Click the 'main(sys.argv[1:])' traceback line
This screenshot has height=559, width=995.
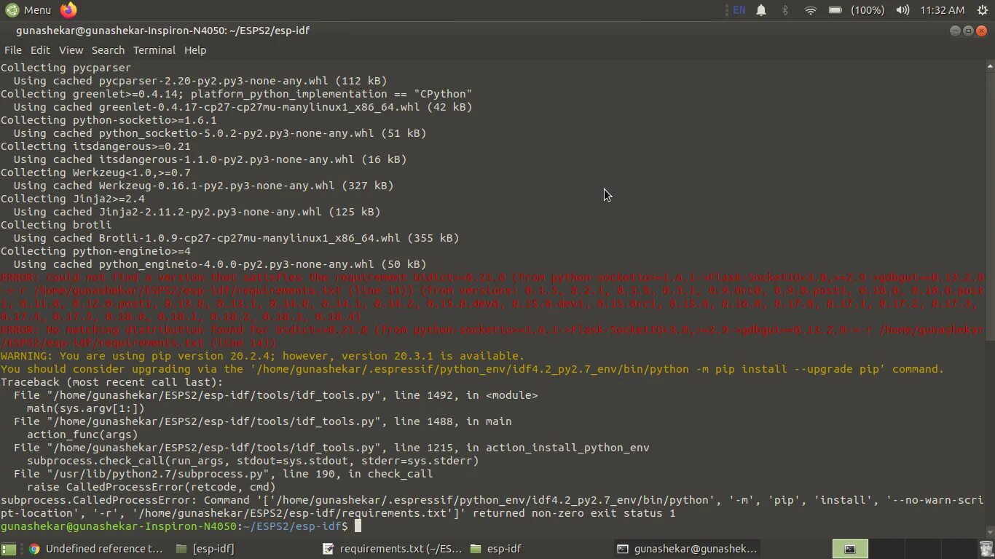[x=86, y=408]
